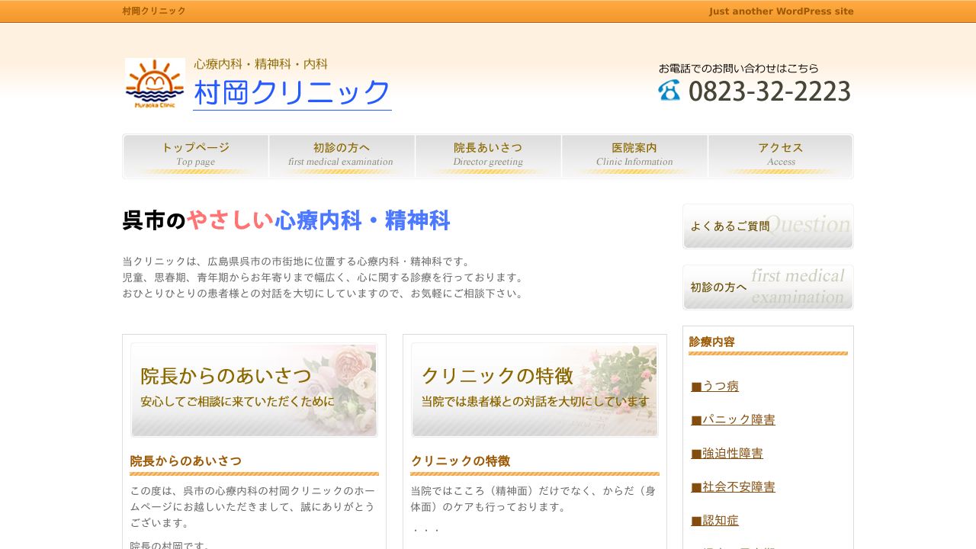Click the よくあるご質問 Question banner
The height and width of the screenshot is (549, 976).
[768, 226]
